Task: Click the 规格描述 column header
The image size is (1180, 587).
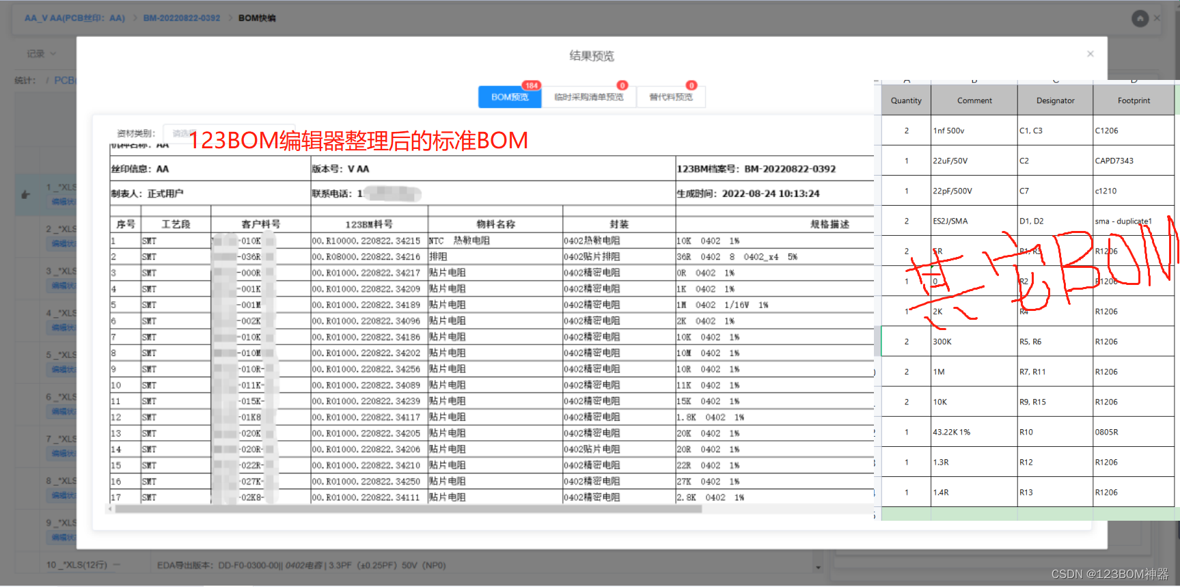Action: (829, 224)
